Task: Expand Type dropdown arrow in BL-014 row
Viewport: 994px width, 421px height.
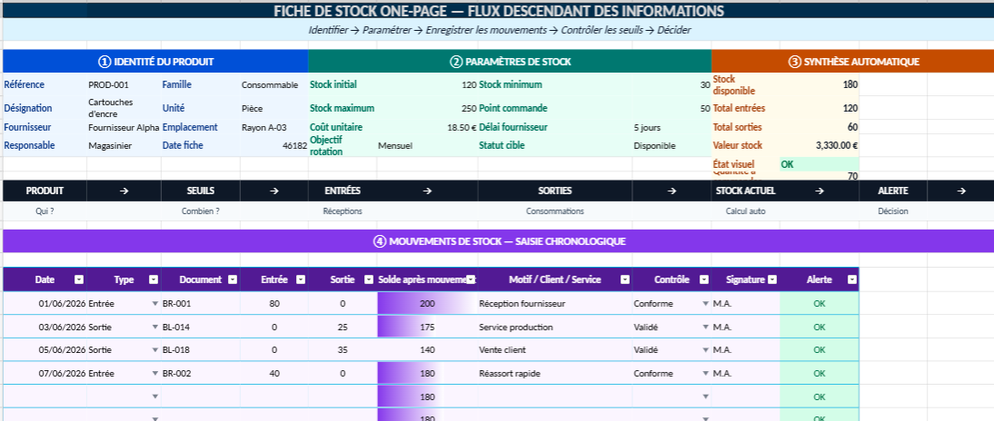Action: coord(154,328)
